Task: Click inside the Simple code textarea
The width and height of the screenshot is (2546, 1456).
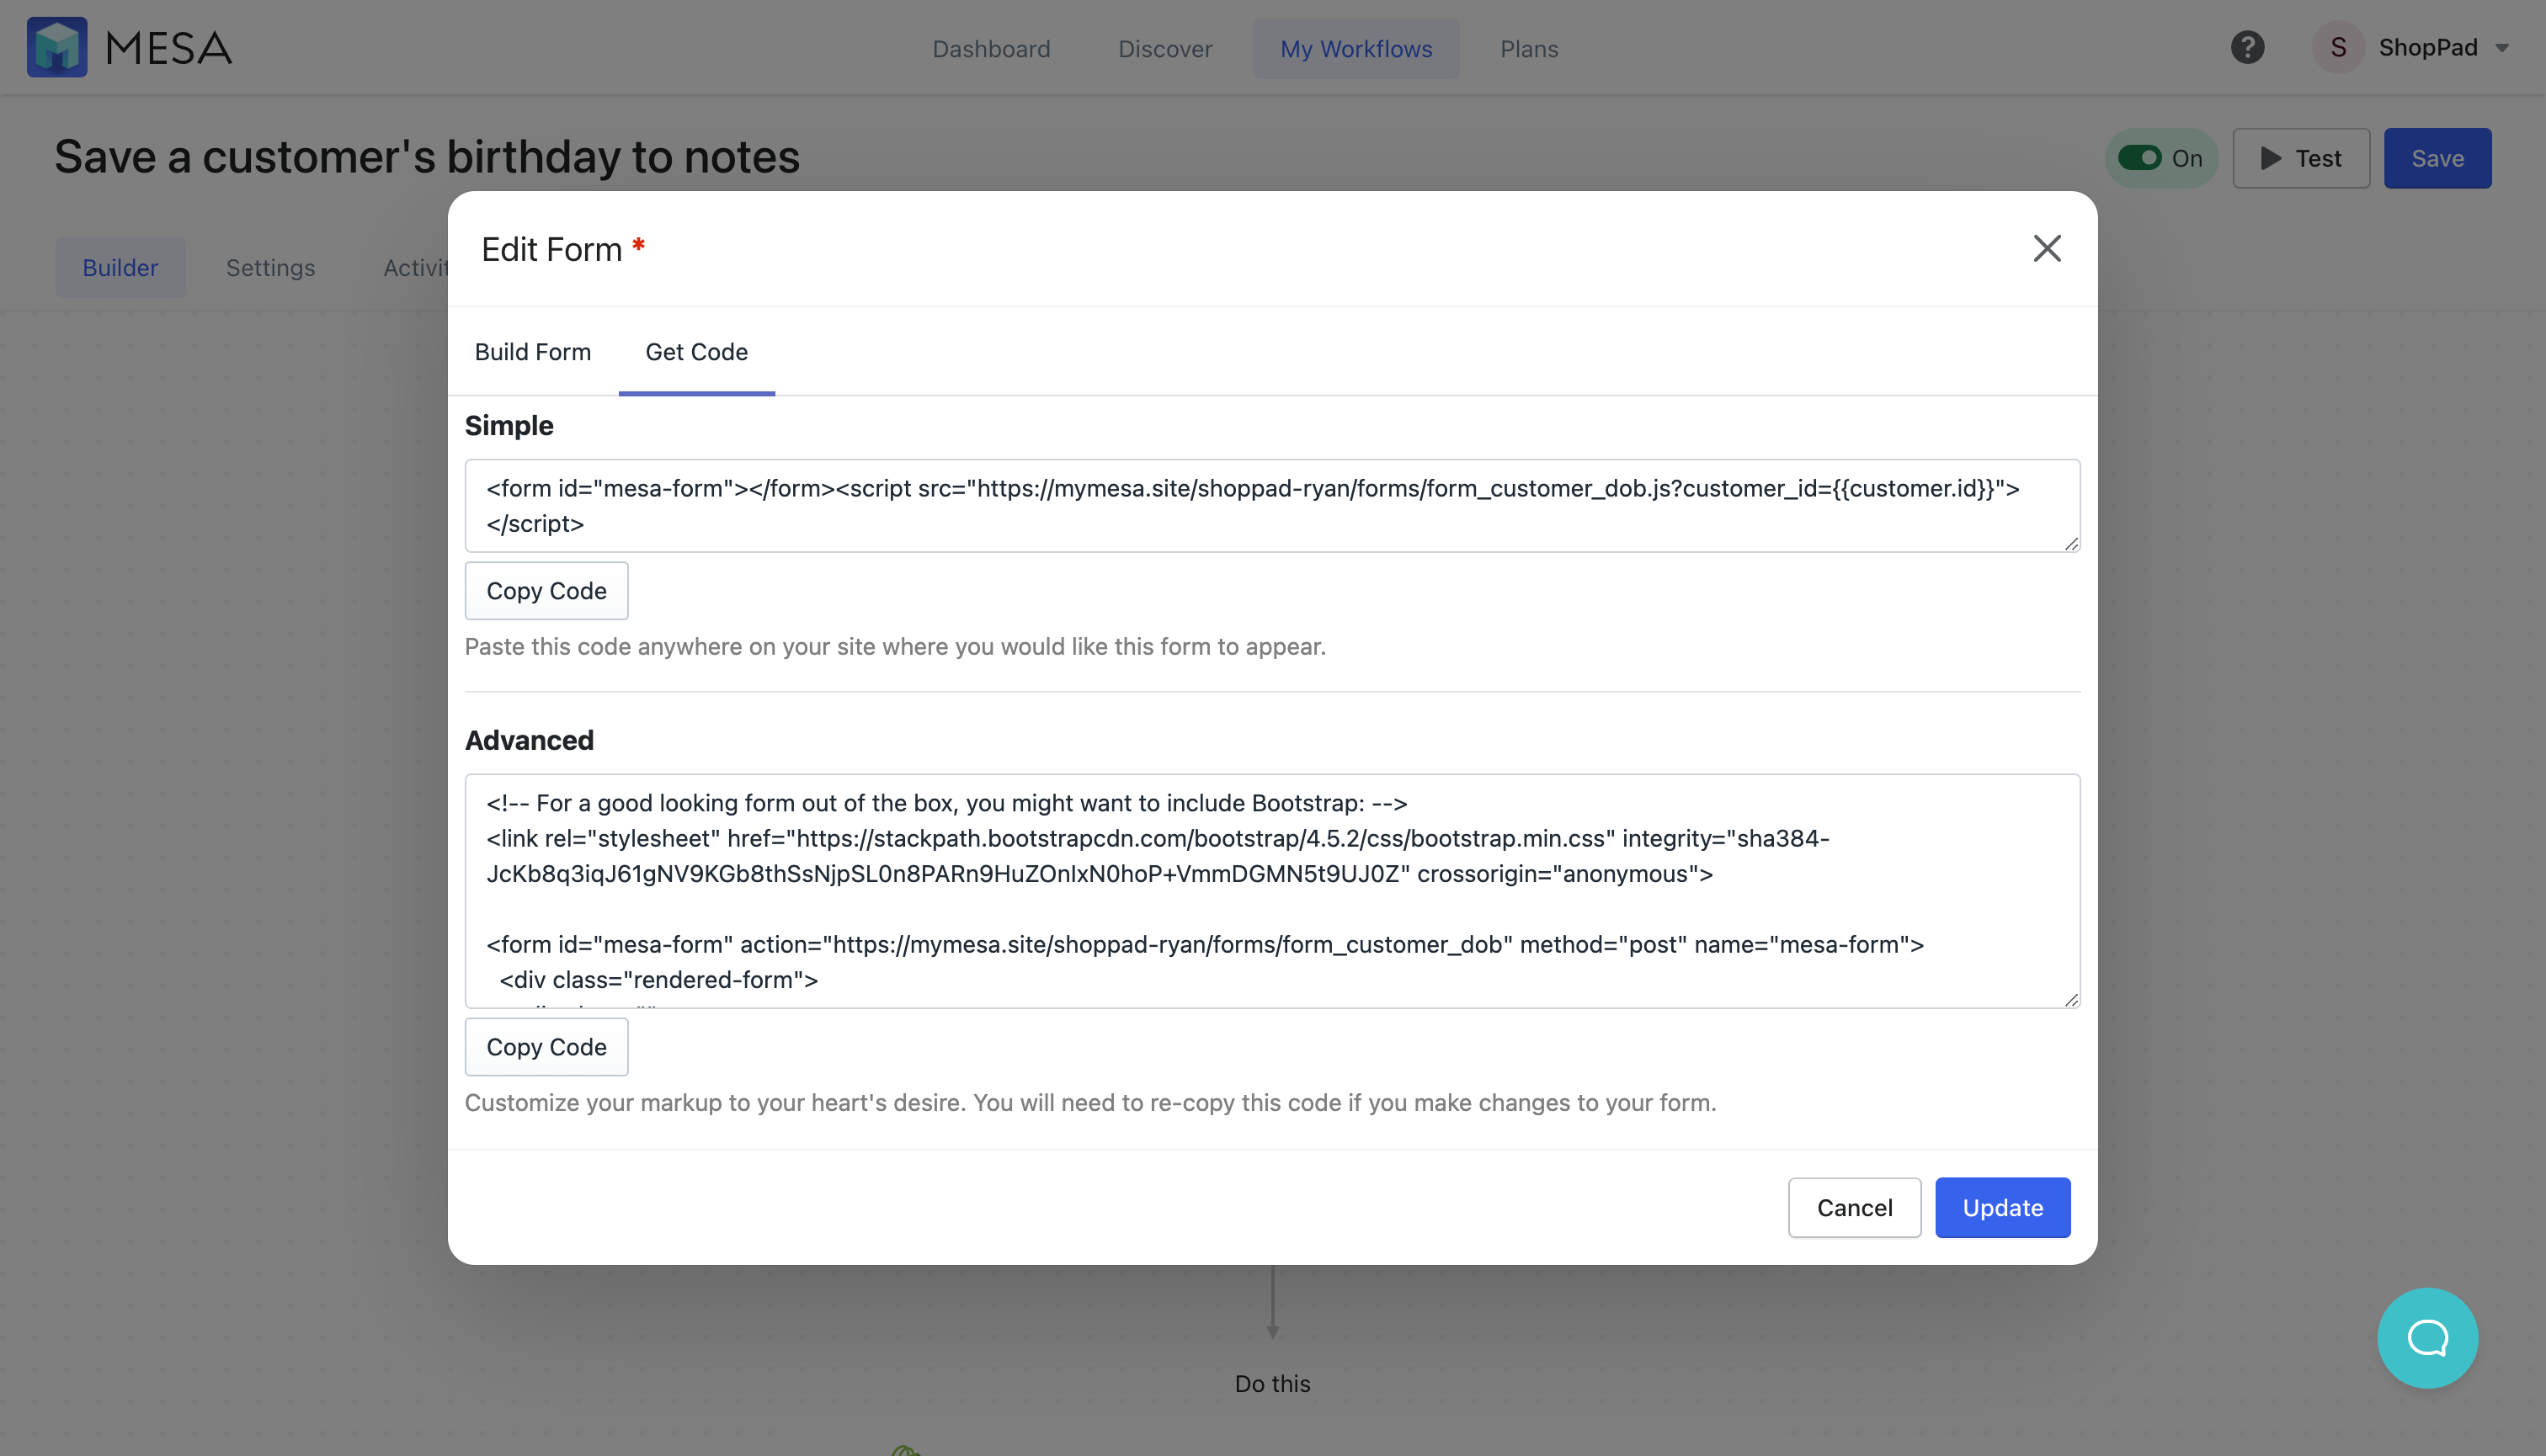Action: coord(1271,505)
